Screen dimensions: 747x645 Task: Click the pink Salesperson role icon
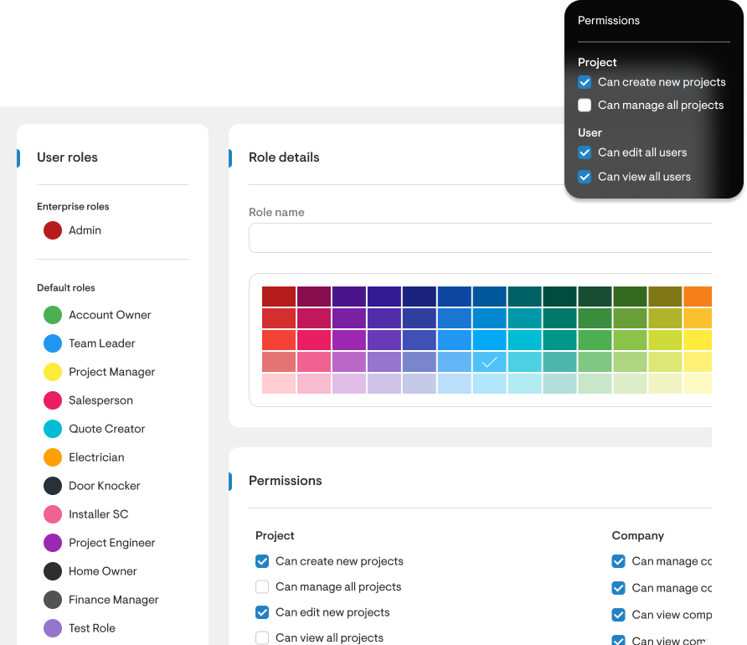53,400
